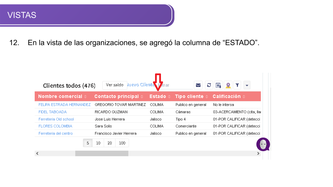Sort by Calificación column header

point(229,97)
